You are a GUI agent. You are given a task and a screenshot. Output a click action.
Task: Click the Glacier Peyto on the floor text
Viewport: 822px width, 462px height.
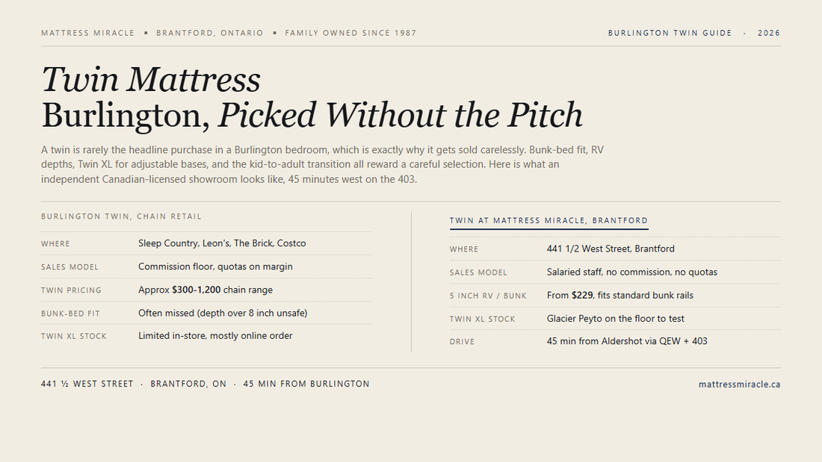pyautogui.click(x=616, y=319)
